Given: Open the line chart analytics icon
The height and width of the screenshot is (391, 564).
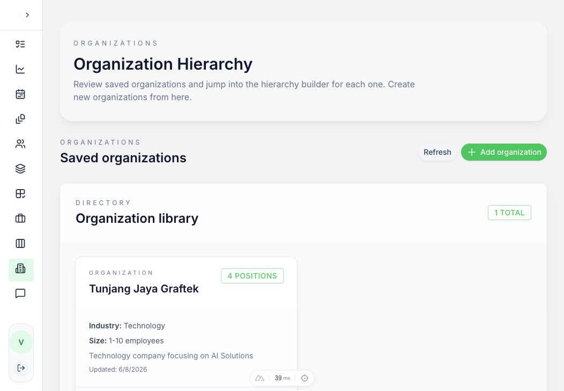Looking at the screenshot, I should pos(20,69).
